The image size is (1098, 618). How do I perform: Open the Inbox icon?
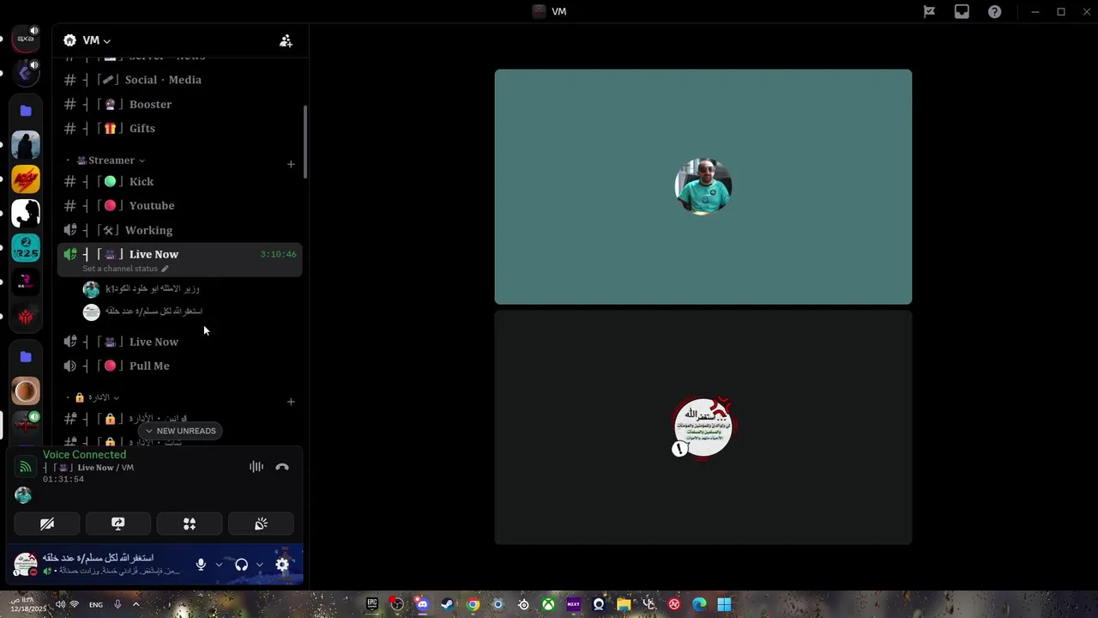point(962,11)
